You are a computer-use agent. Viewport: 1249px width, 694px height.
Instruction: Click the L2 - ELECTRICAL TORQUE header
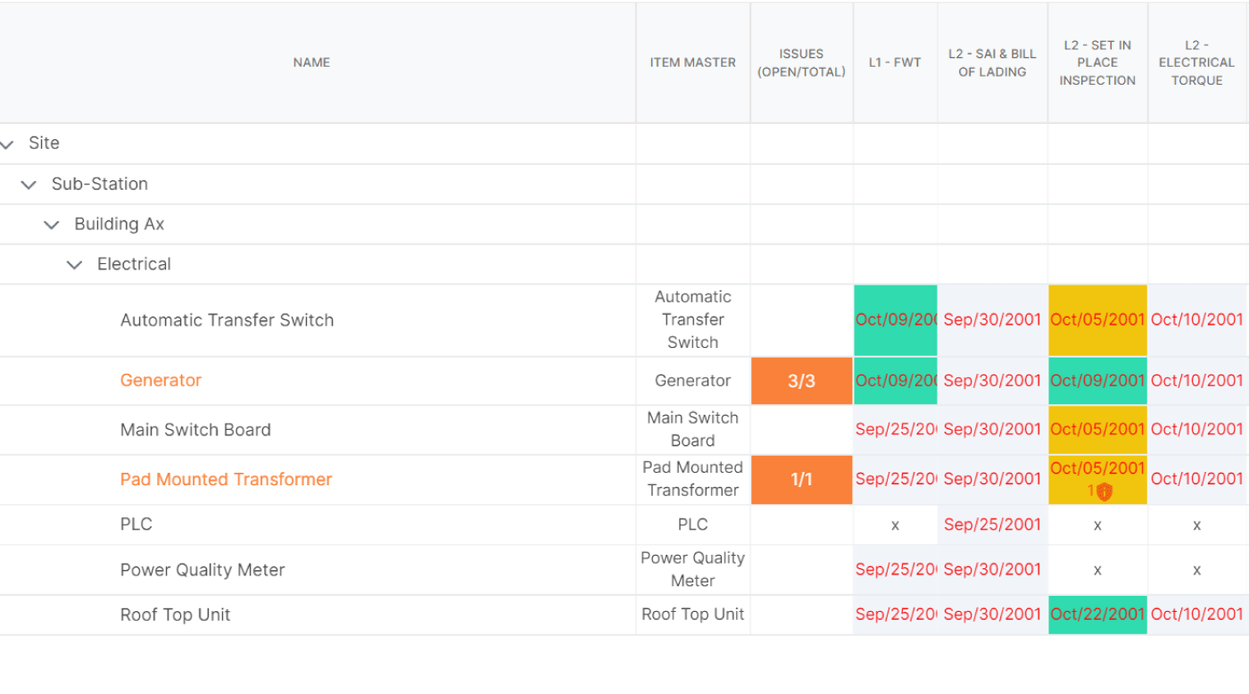click(1196, 62)
